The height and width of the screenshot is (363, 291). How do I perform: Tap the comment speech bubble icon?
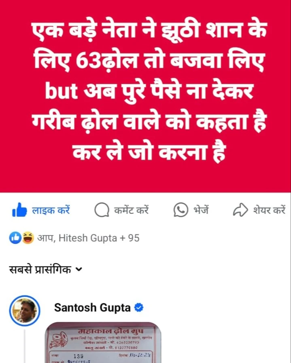(x=102, y=210)
